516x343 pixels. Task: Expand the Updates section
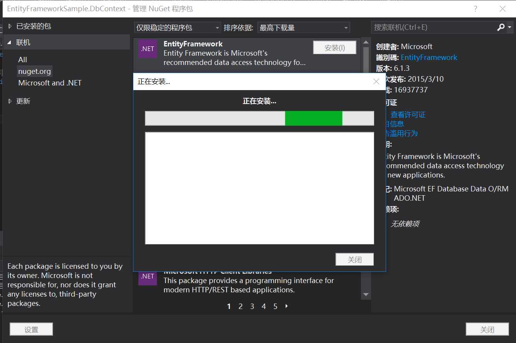(x=10, y=101)
